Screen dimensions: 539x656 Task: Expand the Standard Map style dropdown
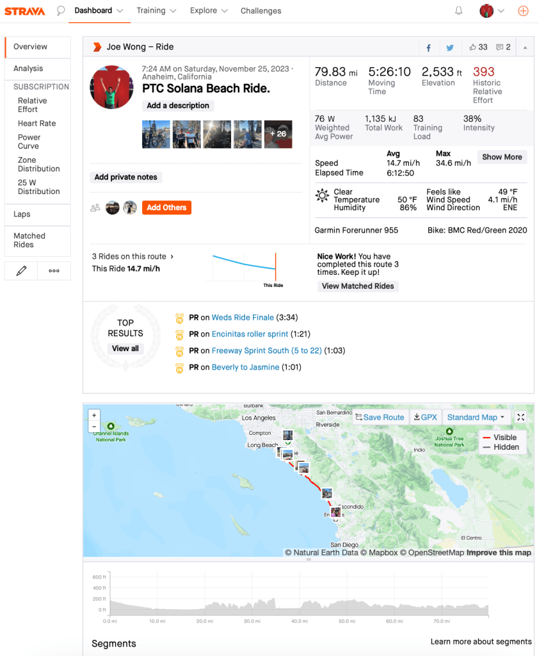coord(476,417)
